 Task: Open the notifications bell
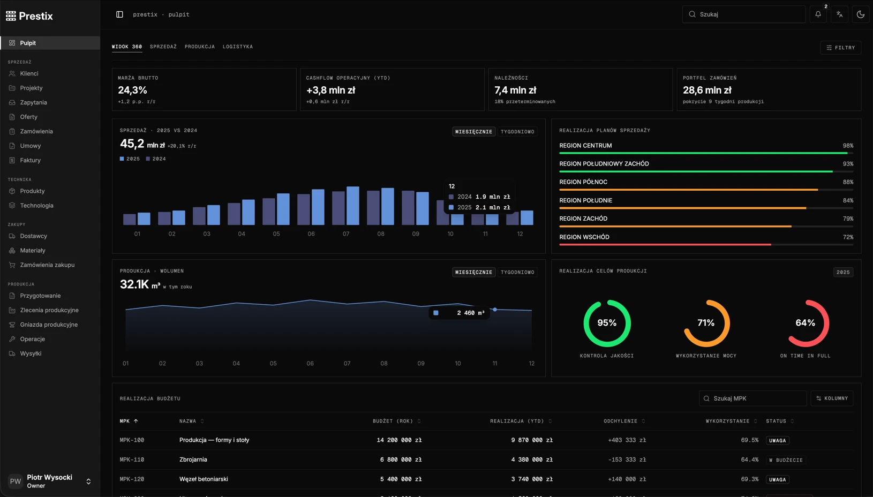click(818, 14)
